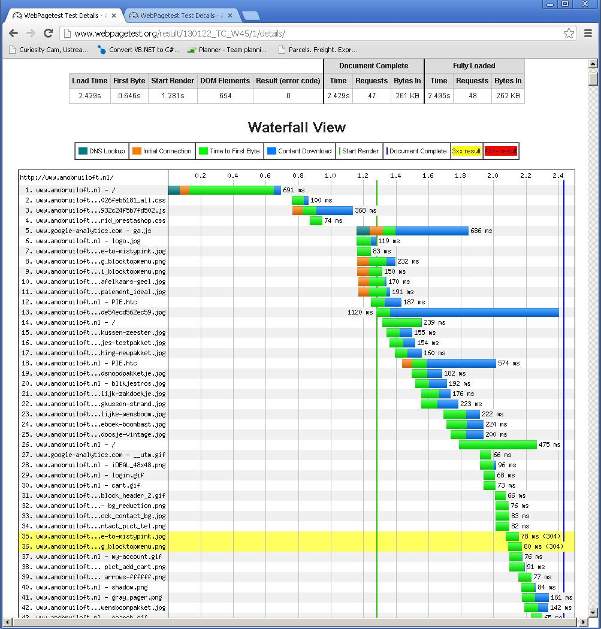Click the browser forward arrow
This screenshot has height=629, width=601.
click(31, 34)
